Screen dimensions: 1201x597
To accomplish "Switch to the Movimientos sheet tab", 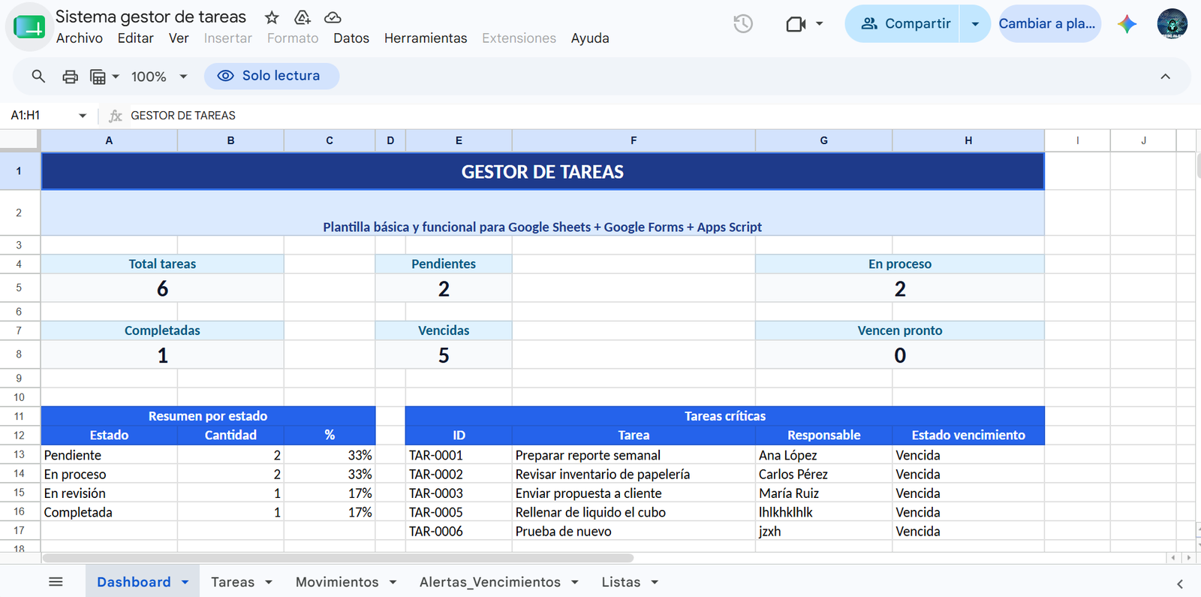I will tap(337, 582).
